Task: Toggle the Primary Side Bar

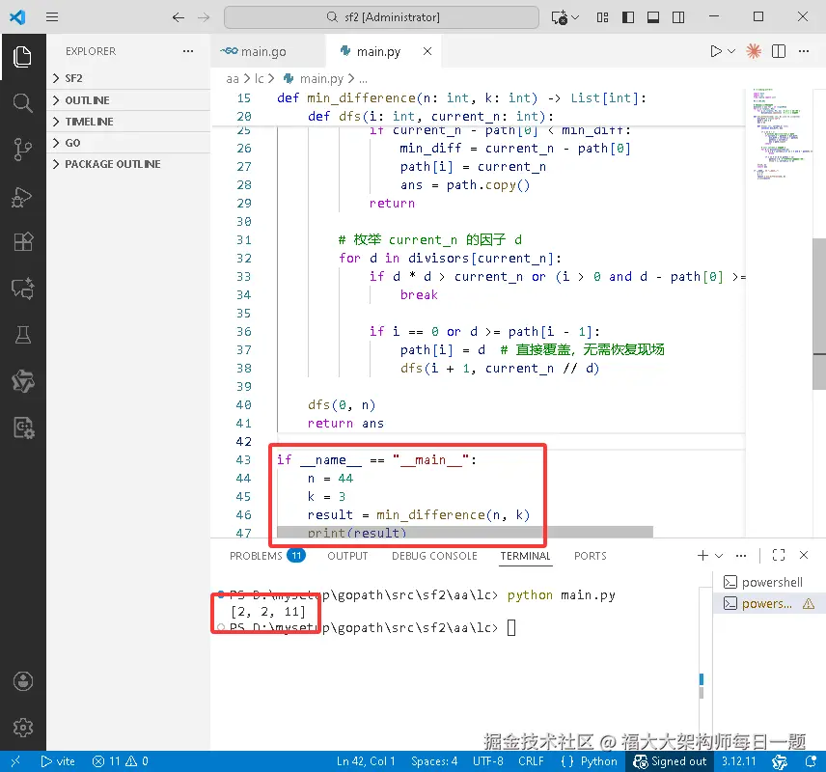Action: (x=628, y=17)
